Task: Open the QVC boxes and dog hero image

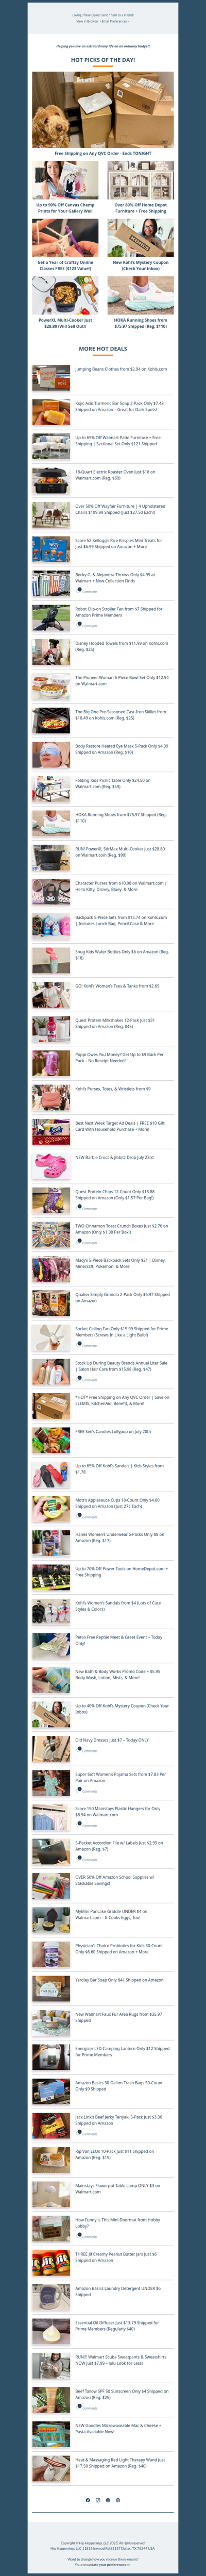Action: point(103,110)
